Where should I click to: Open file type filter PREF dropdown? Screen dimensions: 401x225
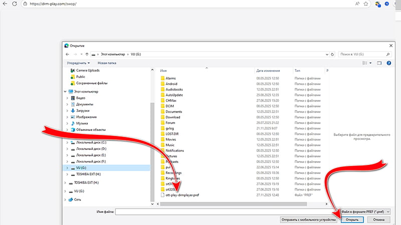tap(366, 212)
